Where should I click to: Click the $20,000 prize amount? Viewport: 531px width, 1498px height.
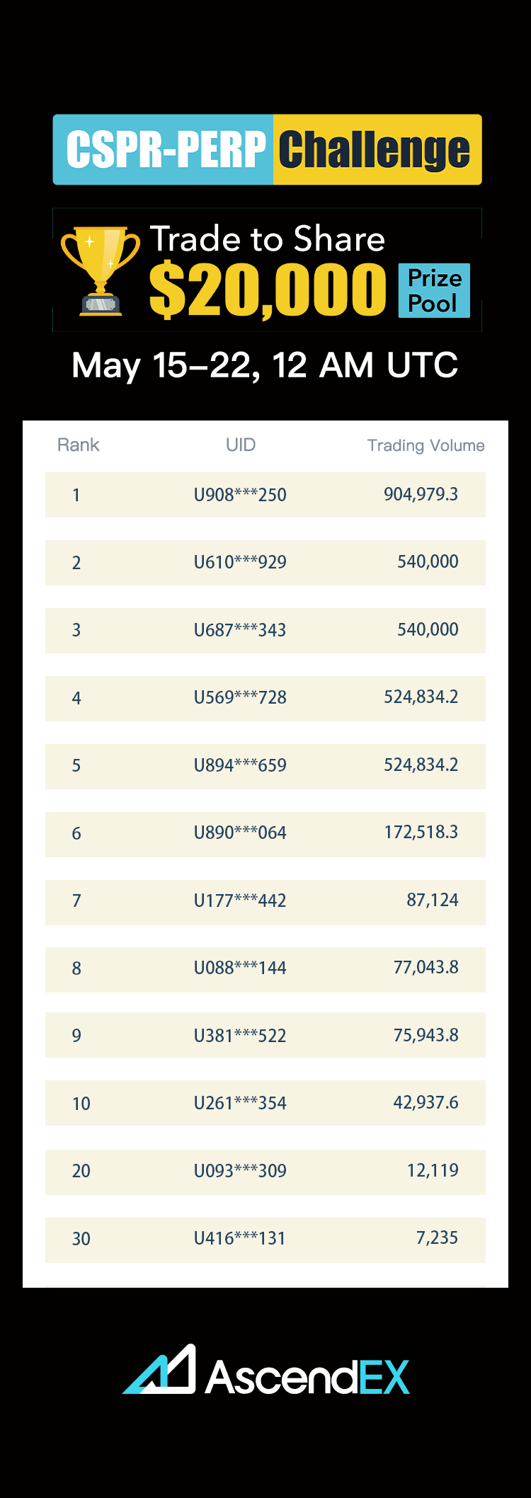click(268, 290)
